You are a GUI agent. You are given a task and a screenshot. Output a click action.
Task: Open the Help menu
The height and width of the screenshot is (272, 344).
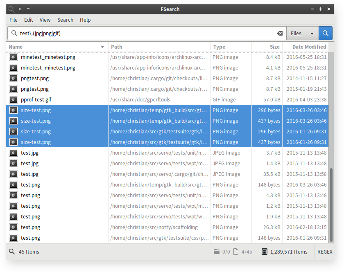[85, 20]
